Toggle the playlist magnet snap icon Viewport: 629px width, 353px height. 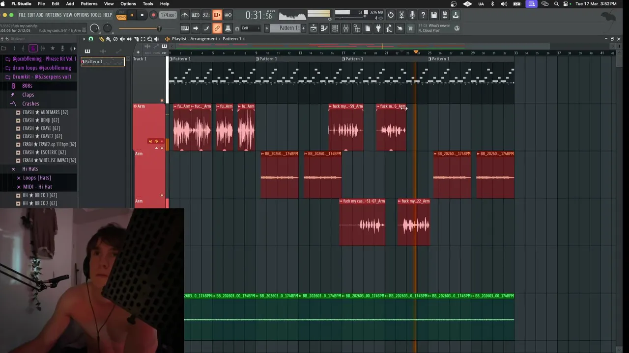91,39
